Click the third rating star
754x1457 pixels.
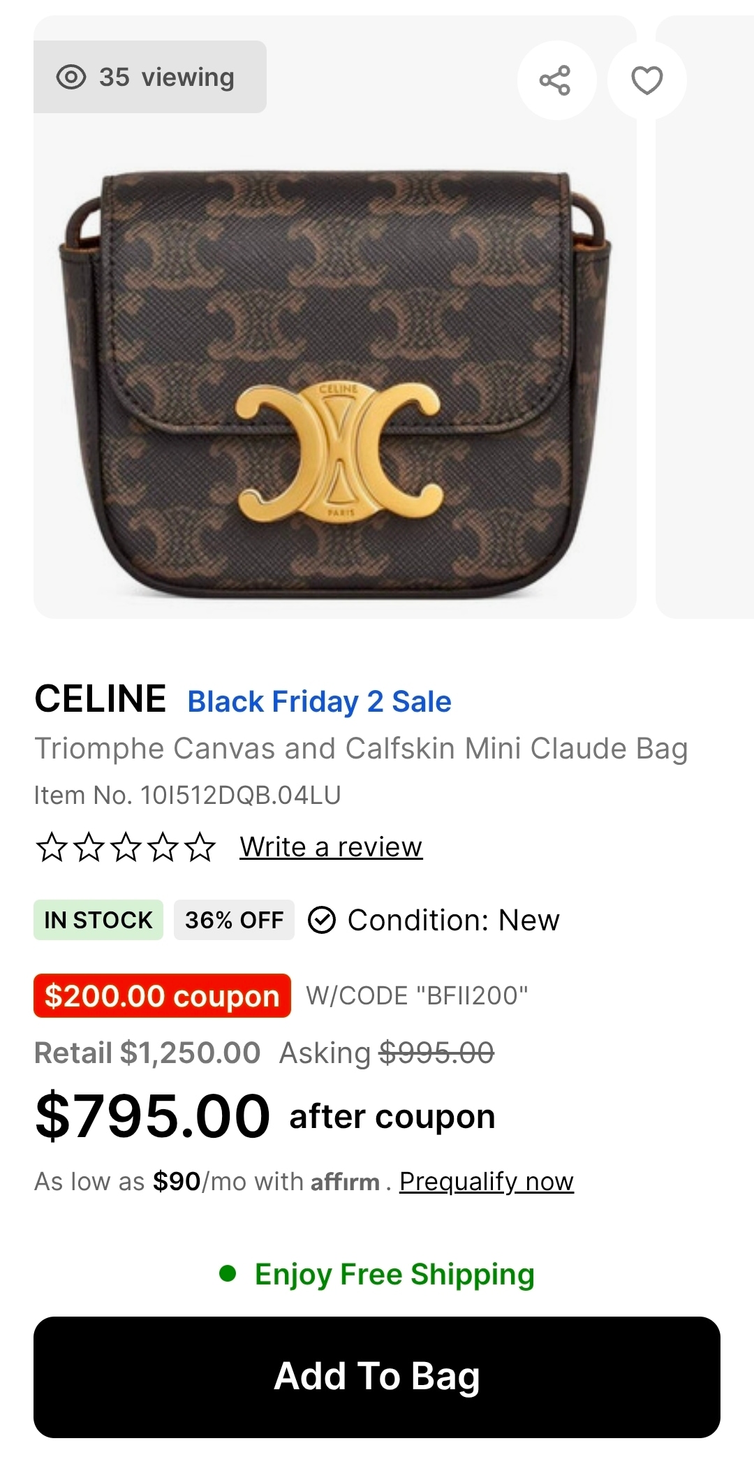(126, 847)
